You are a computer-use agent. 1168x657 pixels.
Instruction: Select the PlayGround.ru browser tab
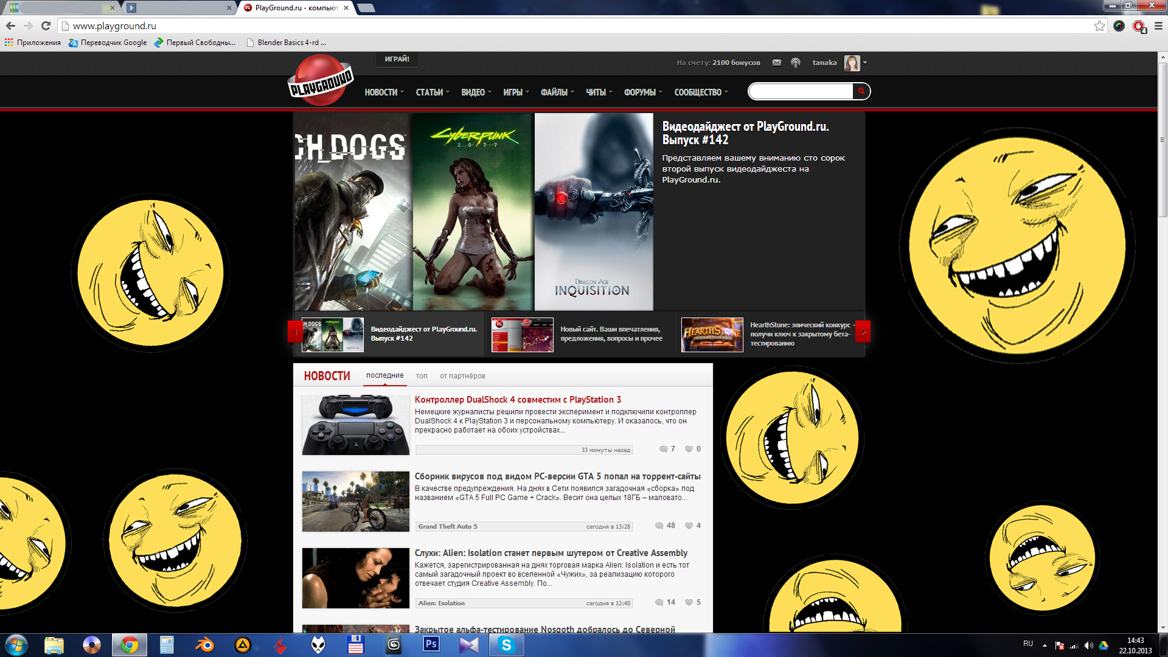pyautogui.click(x=296, y=8)
